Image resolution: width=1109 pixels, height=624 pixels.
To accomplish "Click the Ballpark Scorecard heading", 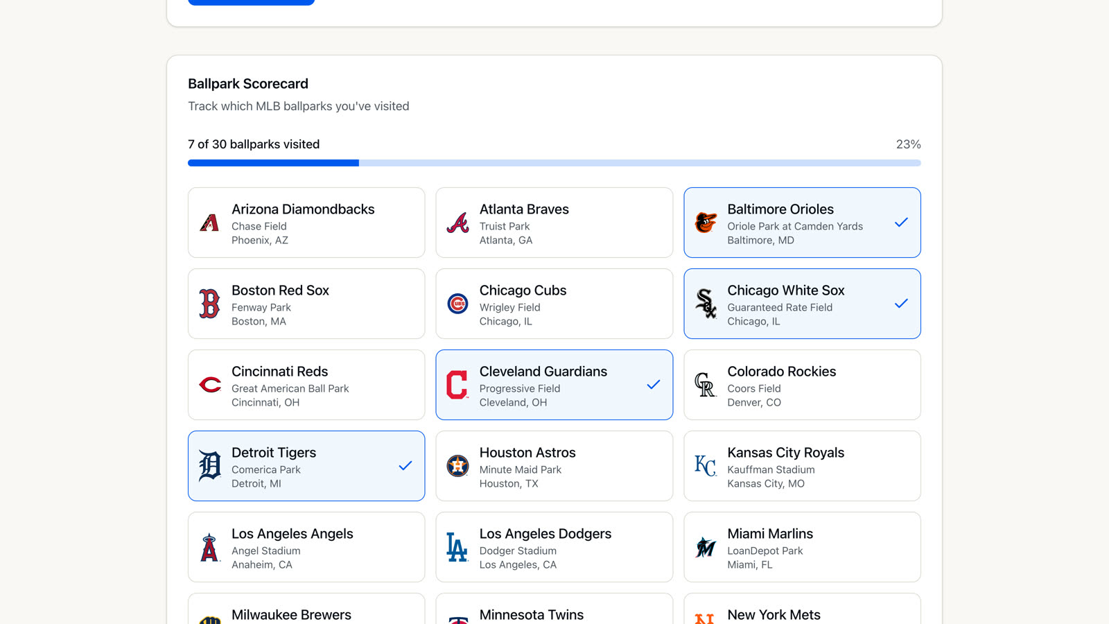I will [x=248, y=84].
